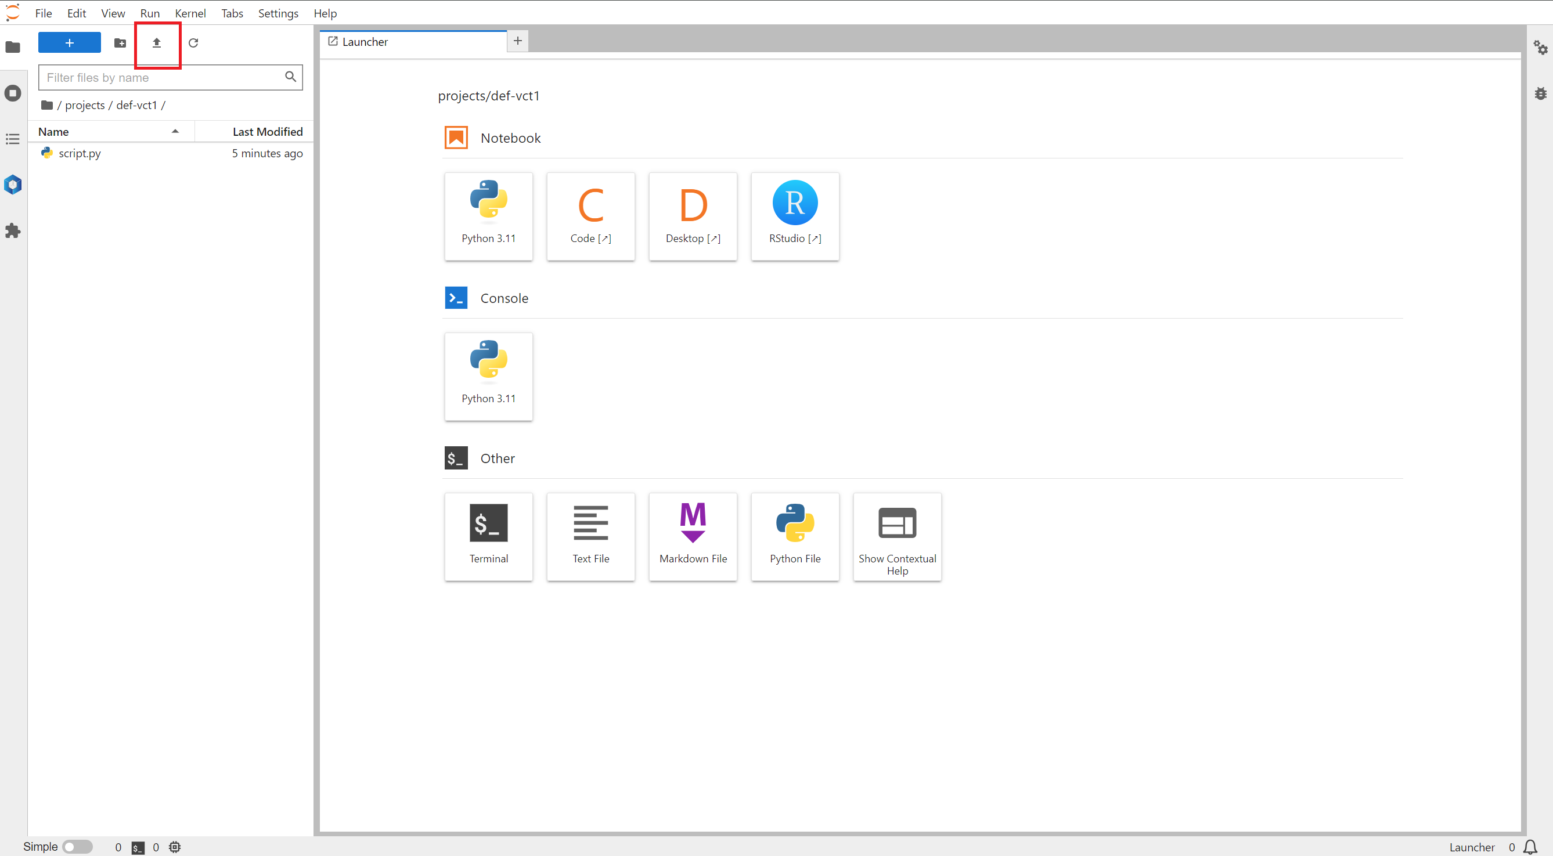Screen dimensions: 1553x856
Task: Show running terminals and kernels panel
Action: [x=13, y=93]
